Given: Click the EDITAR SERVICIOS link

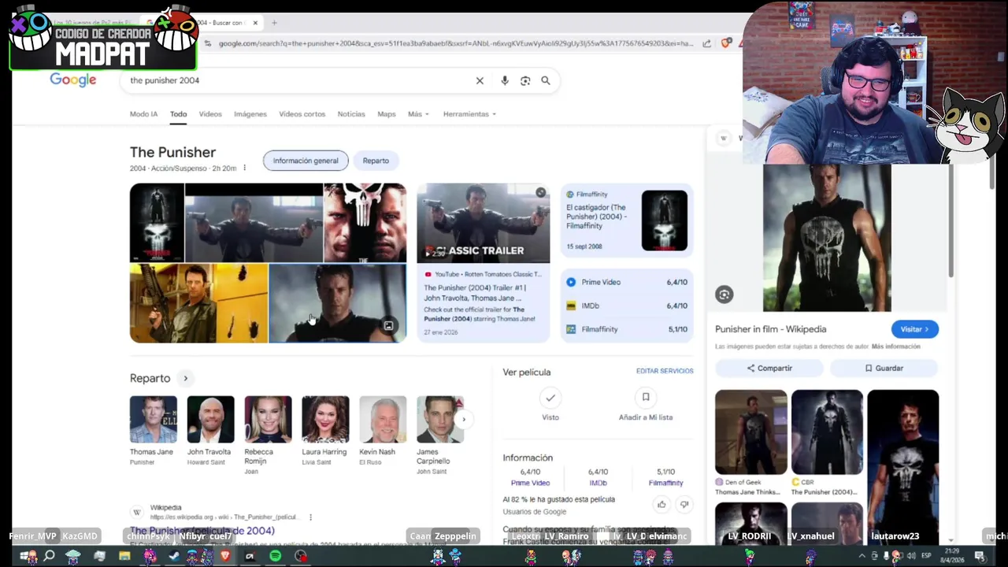Looking at the screenshot, I should click(665, 371).
